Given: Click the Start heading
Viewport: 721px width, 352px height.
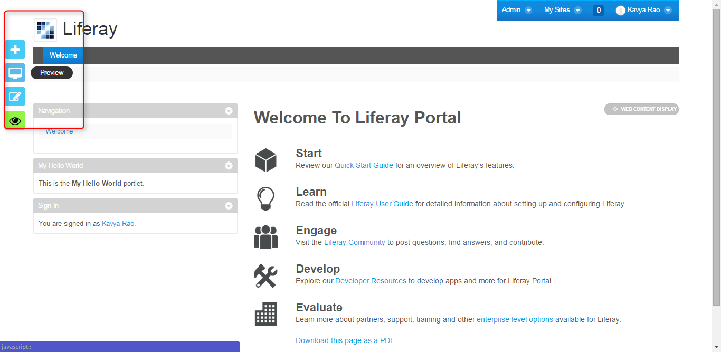Looking at the screenshot, I should click(x=309, y=154).
